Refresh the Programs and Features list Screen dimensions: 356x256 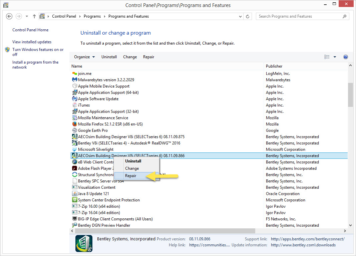(248, 16)
